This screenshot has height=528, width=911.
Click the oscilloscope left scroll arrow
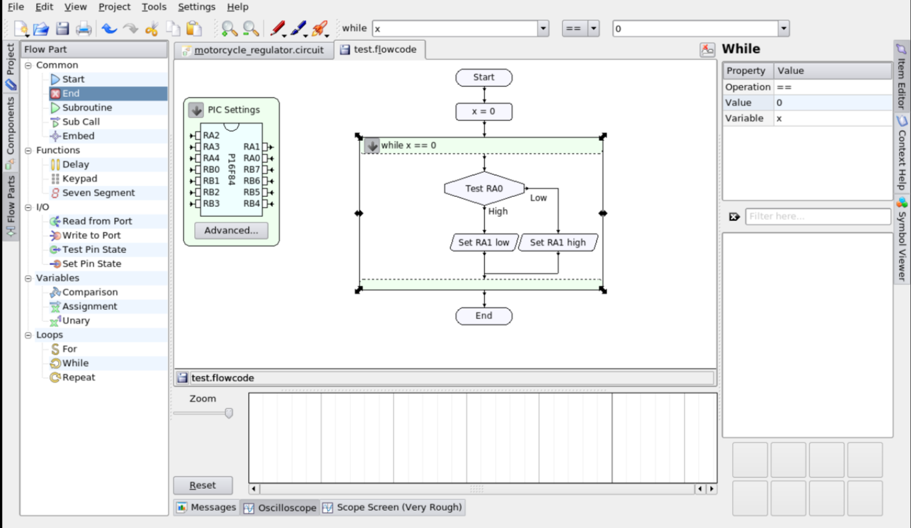point(254,489)
